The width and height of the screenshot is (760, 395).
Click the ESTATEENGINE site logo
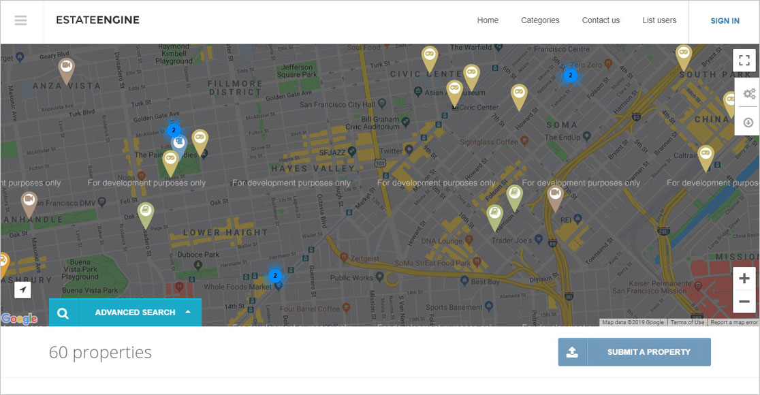click(98, 20)
